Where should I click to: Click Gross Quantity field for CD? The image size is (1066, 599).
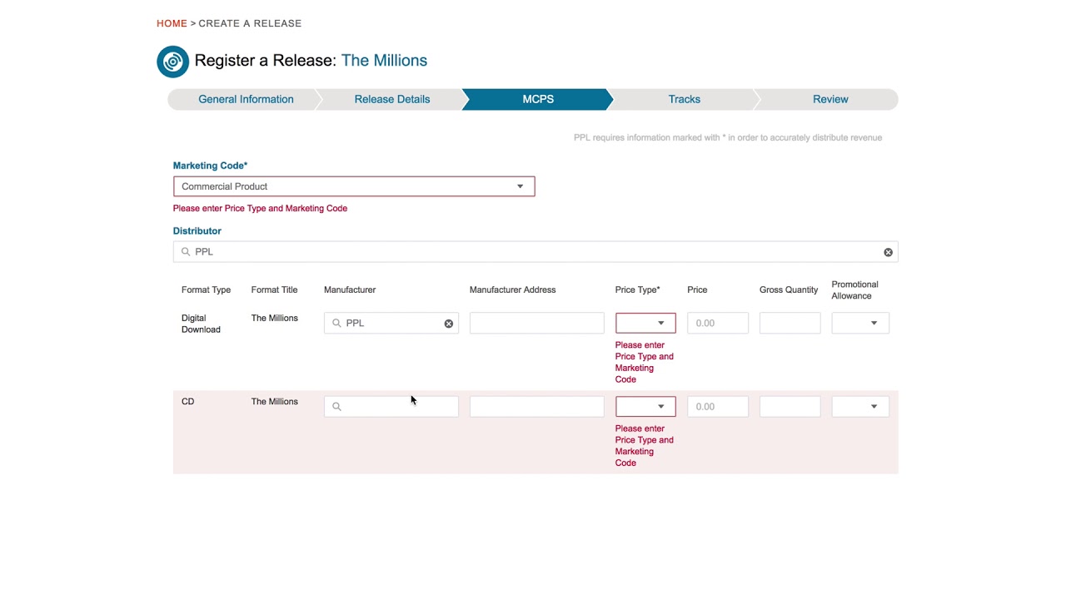click(790, 407)
